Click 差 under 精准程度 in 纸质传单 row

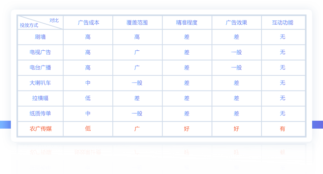(187, 113)
